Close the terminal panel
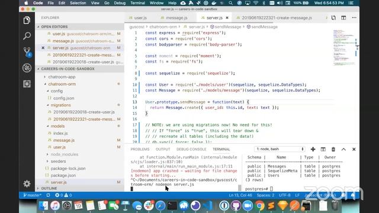The height and width of the screenshot is (213, 379). 354,149
